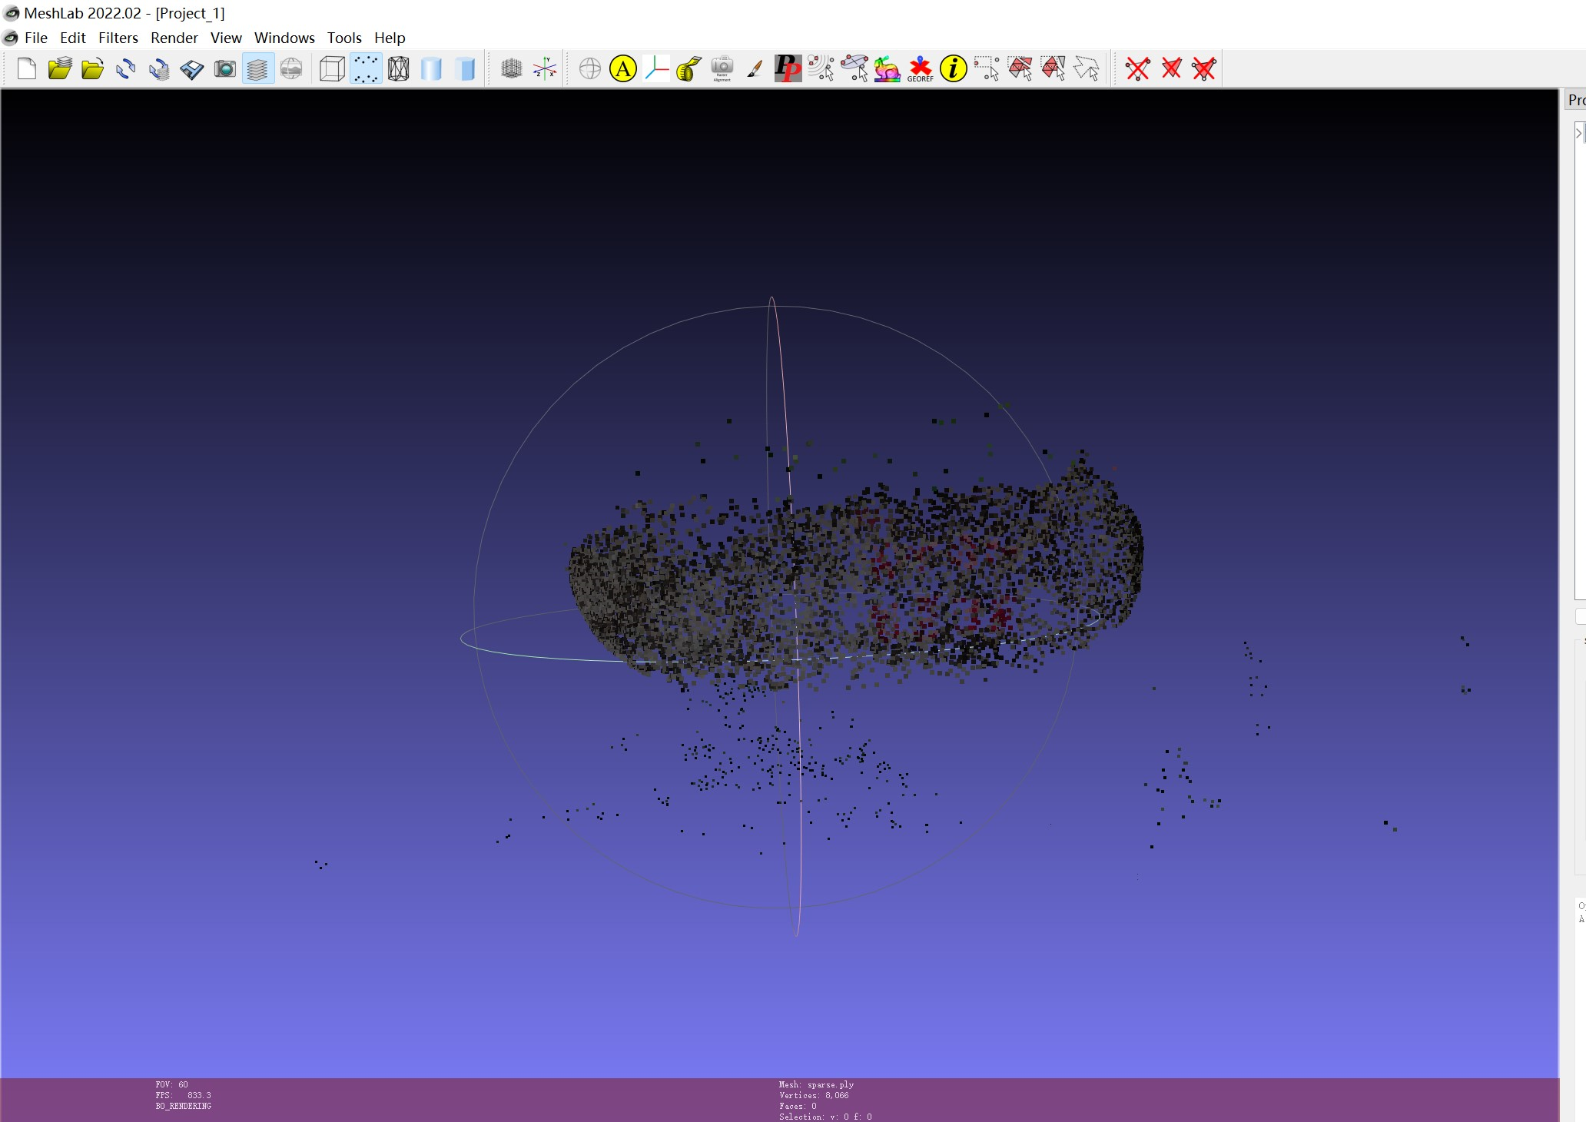Select the Z-painting brush tool

755,68
